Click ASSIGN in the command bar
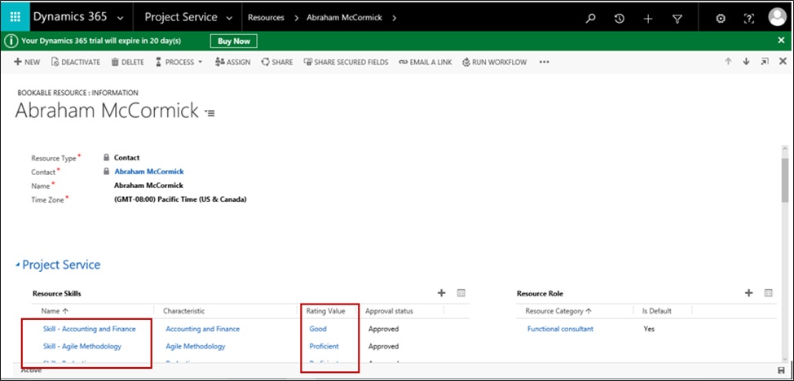Viewport: 794px width, 381px height. pos(232,62)
